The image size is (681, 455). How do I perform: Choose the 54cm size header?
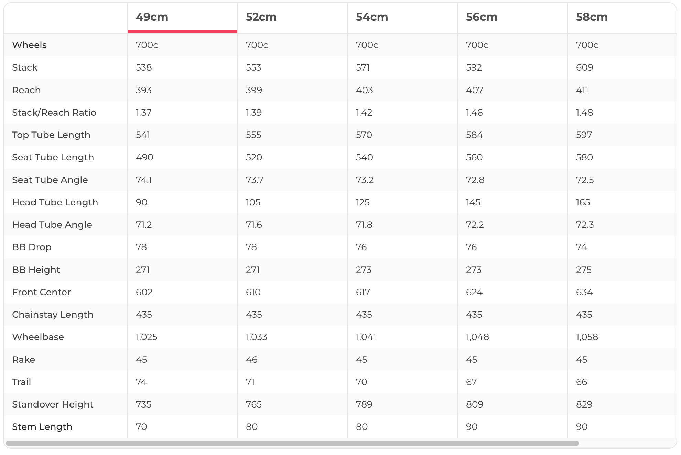tap(372, 17)
